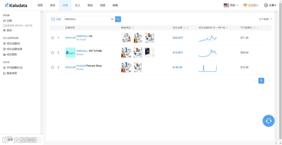Screen dimensions: 282x145
Task: Go to the 探索 tab
Action: pos(40,5)
